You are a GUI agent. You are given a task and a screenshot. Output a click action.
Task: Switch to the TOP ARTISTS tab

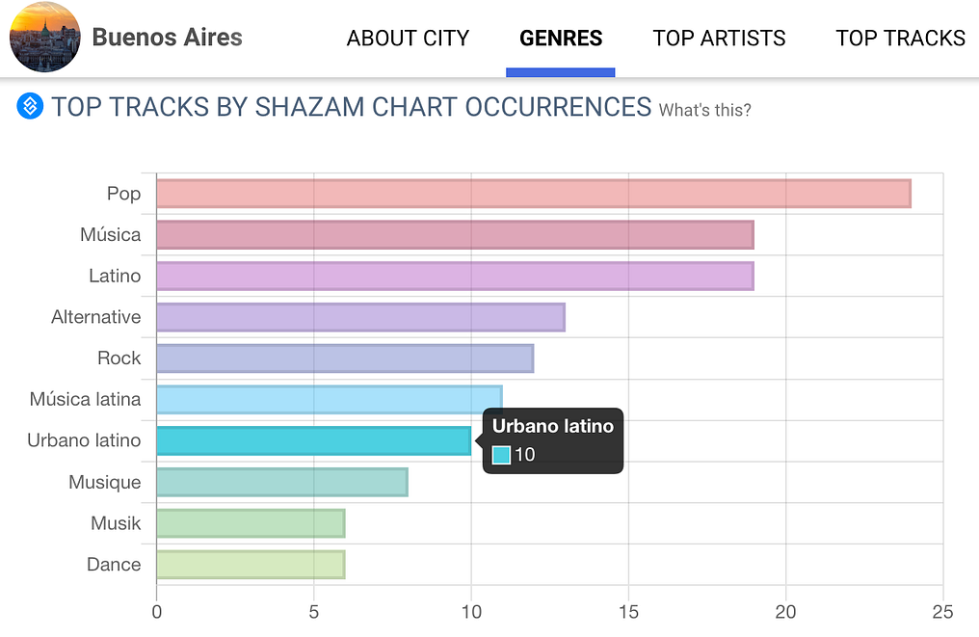(x=719, y=39)
